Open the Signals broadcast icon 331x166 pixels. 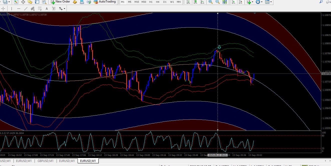click(89, 2)
